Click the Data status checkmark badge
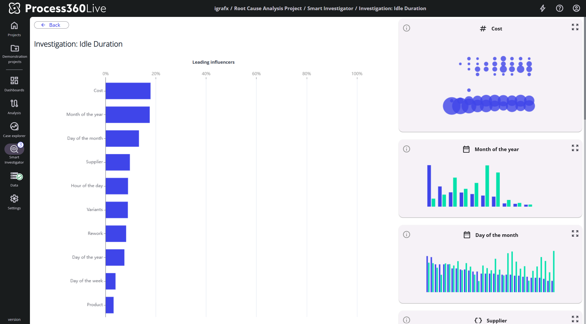The width and height of the screenshot is (586, 324). point(20,177)
